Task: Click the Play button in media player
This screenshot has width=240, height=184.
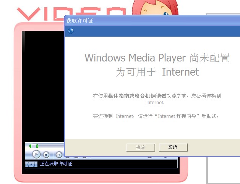Action: click(36, 154)
